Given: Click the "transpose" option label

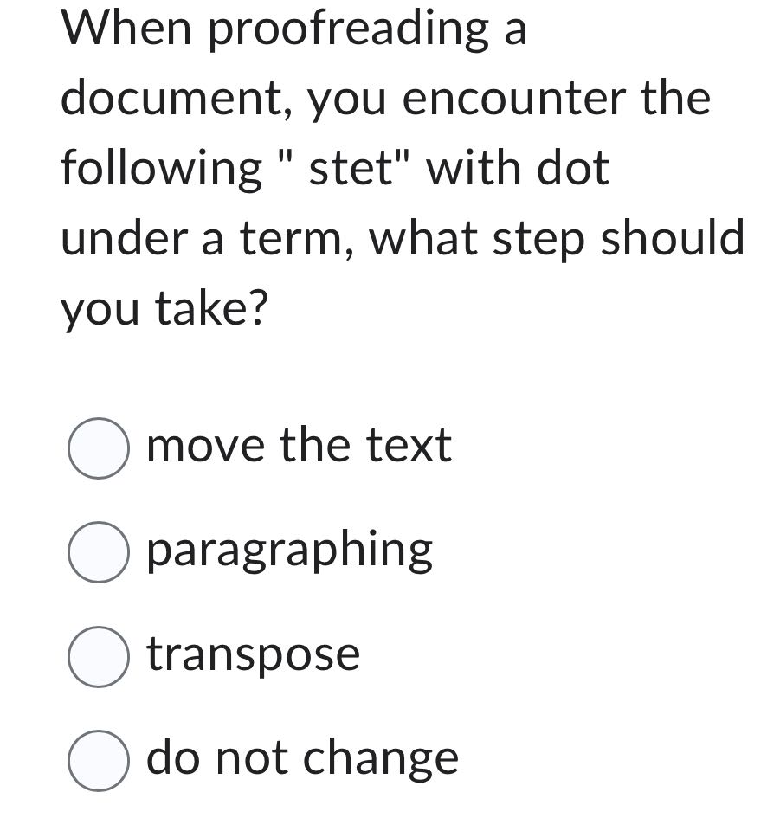Looking at the screenshot, I should [x=254, y=655].
